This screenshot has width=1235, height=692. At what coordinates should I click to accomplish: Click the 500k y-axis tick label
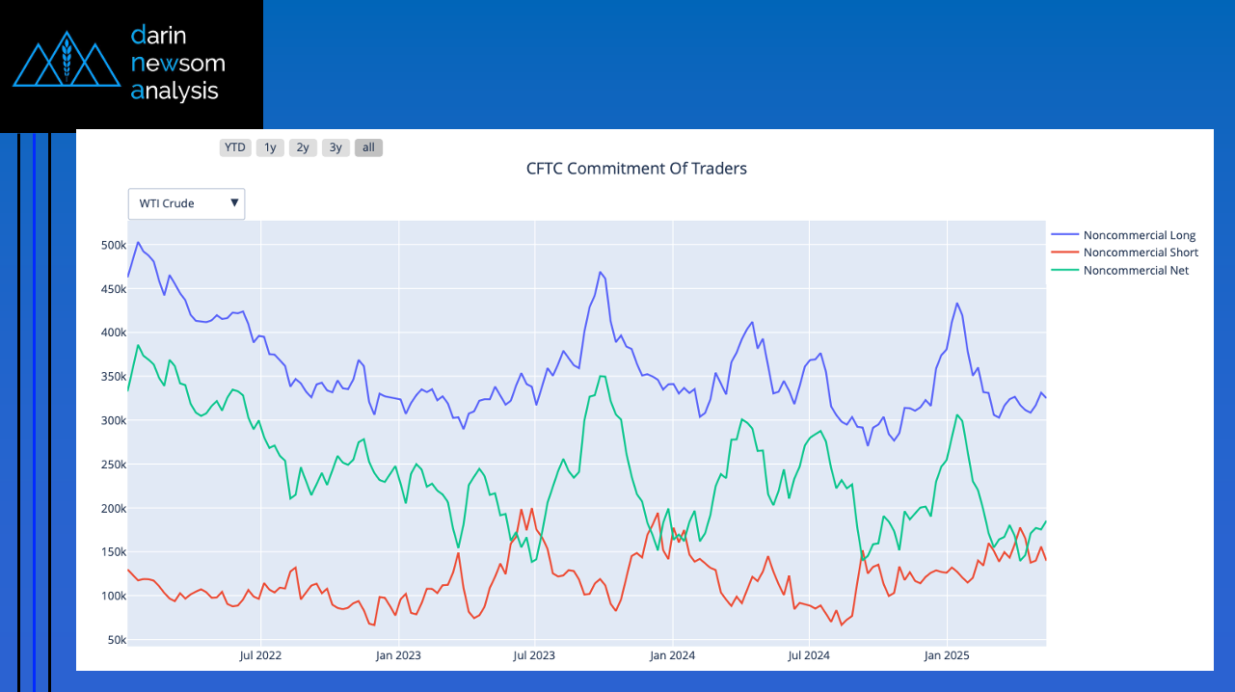(114, 246)
